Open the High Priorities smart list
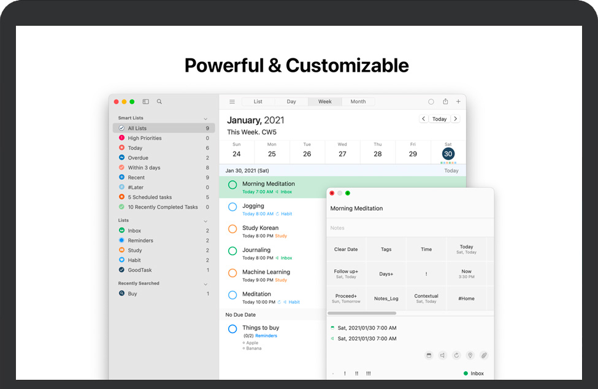This screenshot has height=389, width=598. pyautogui.click(x=164, y=138)
